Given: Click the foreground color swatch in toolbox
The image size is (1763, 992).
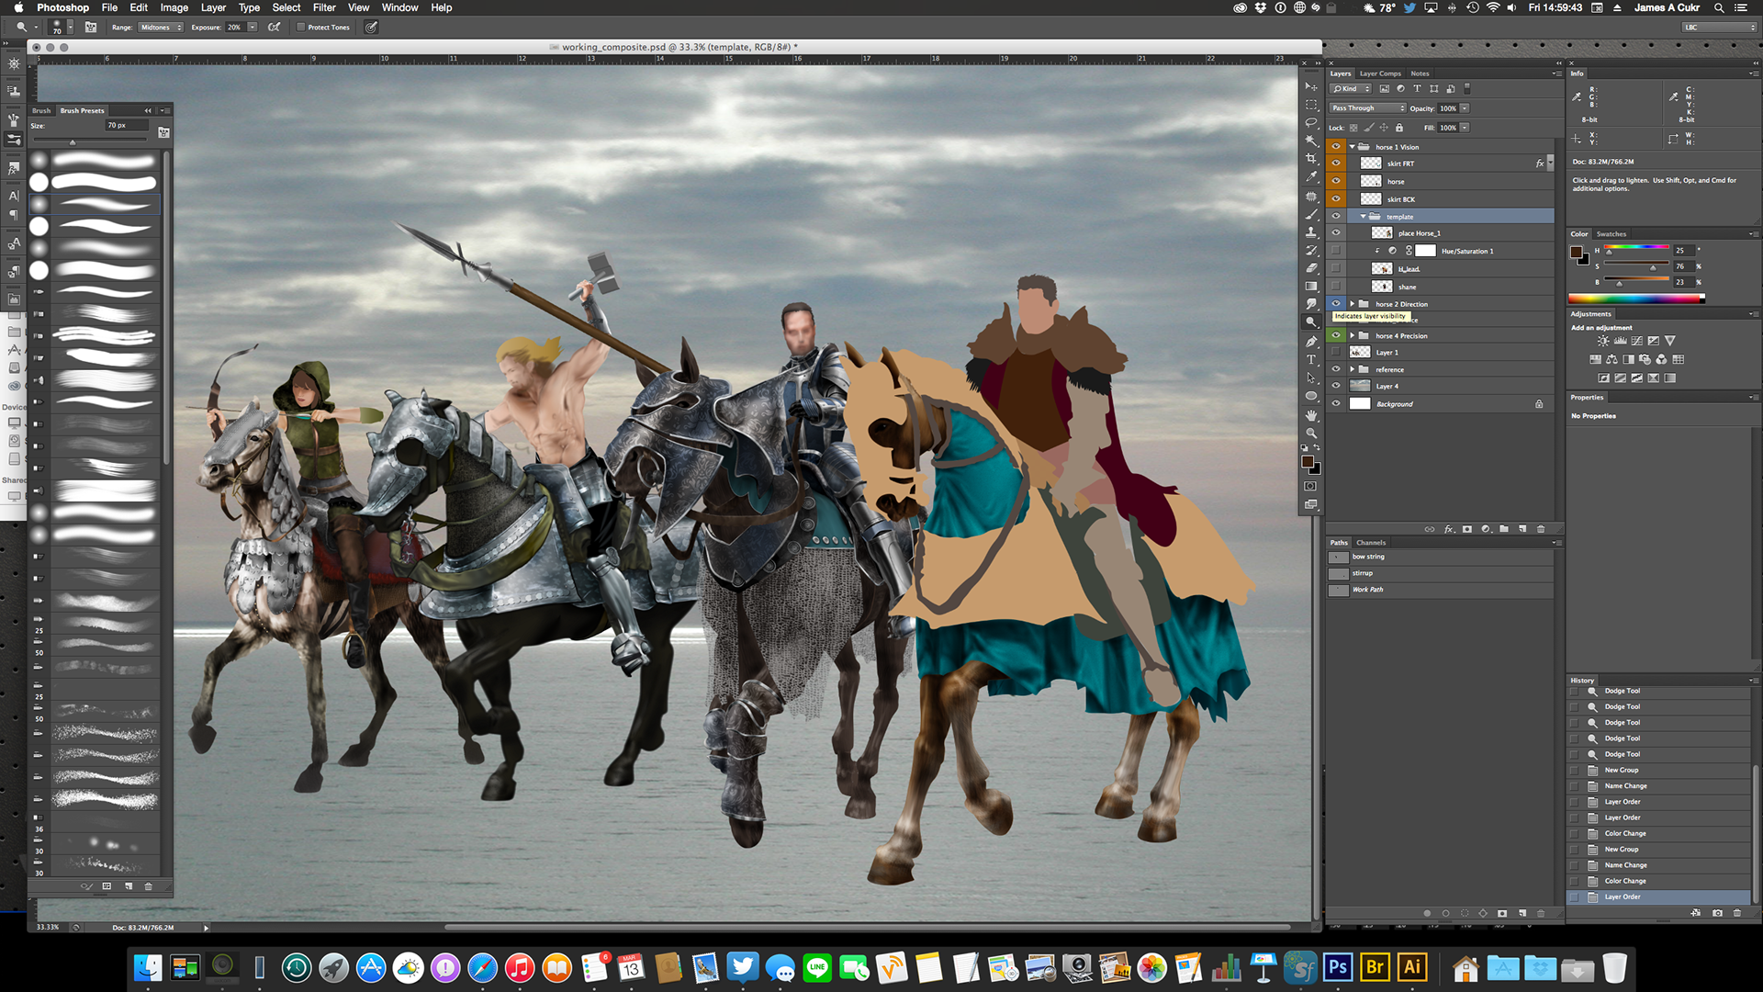Looking at the screenshot, I should (1308, 461).
